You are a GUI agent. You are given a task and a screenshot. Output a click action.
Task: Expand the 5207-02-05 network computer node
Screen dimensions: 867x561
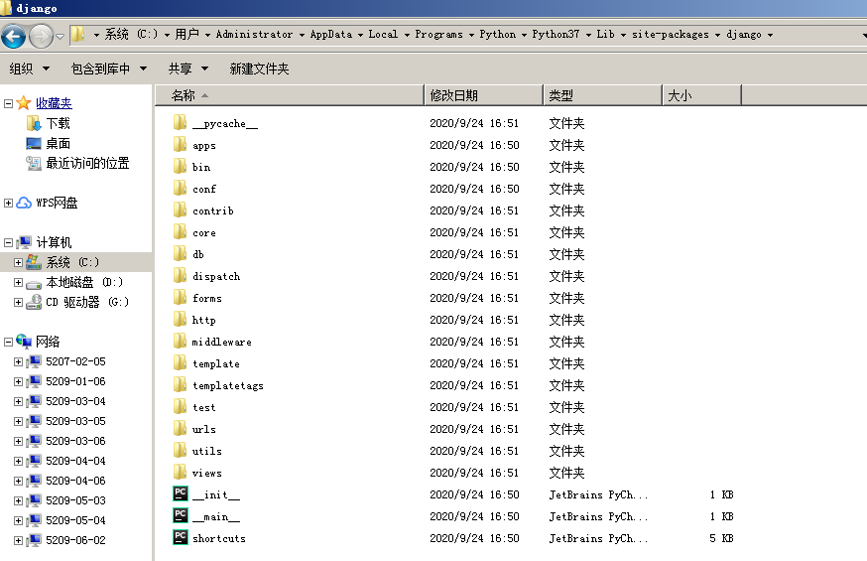coord(18,361)
